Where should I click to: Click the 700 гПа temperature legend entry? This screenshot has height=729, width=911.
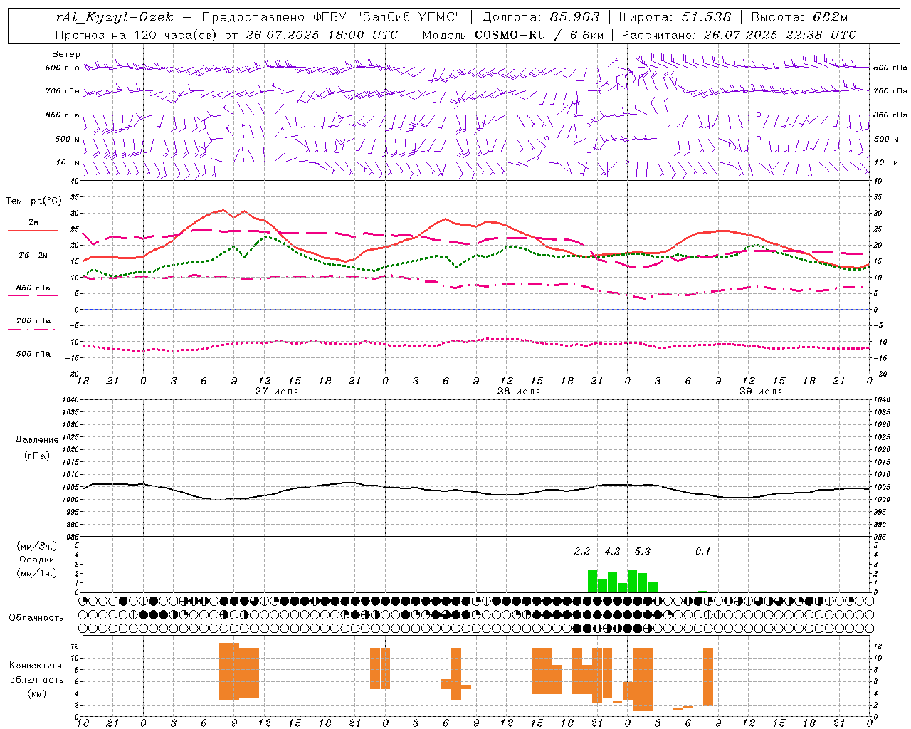click(33, 321)
